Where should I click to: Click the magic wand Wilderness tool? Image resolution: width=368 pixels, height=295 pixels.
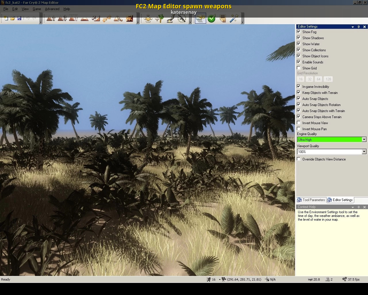(234, 18)
